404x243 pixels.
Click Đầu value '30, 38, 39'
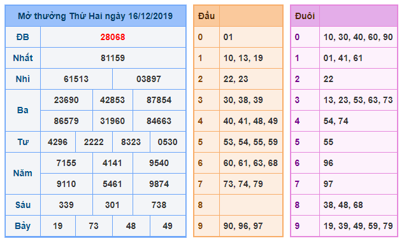[243, 100]
